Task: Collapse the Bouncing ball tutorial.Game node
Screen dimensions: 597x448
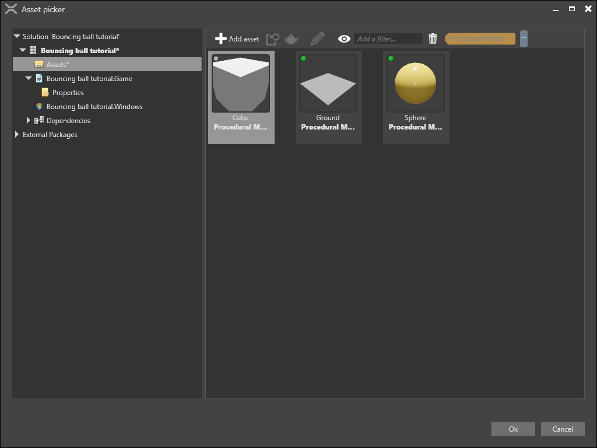Action: tap(29, 79)
